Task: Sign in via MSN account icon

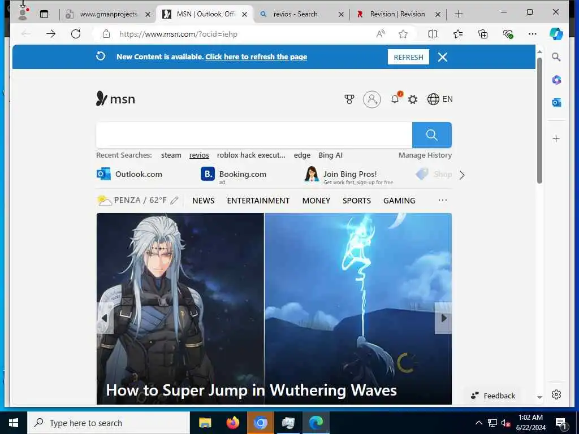Action: point(372,99)
